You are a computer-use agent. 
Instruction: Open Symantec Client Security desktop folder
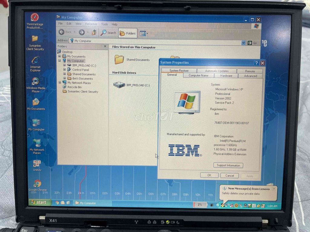[x=35, y=43]
